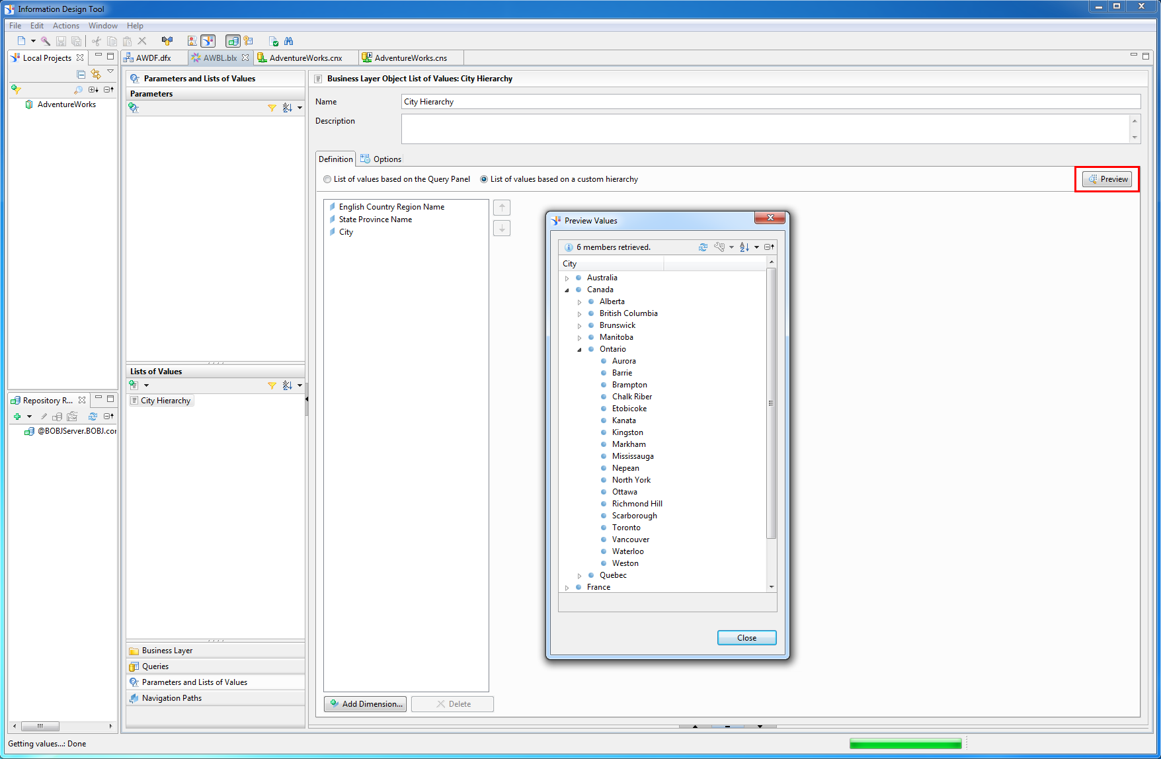Open the Business Layer section
Image resolution: width=1161 pixels, height=759 pixels.
coord(216,651)
